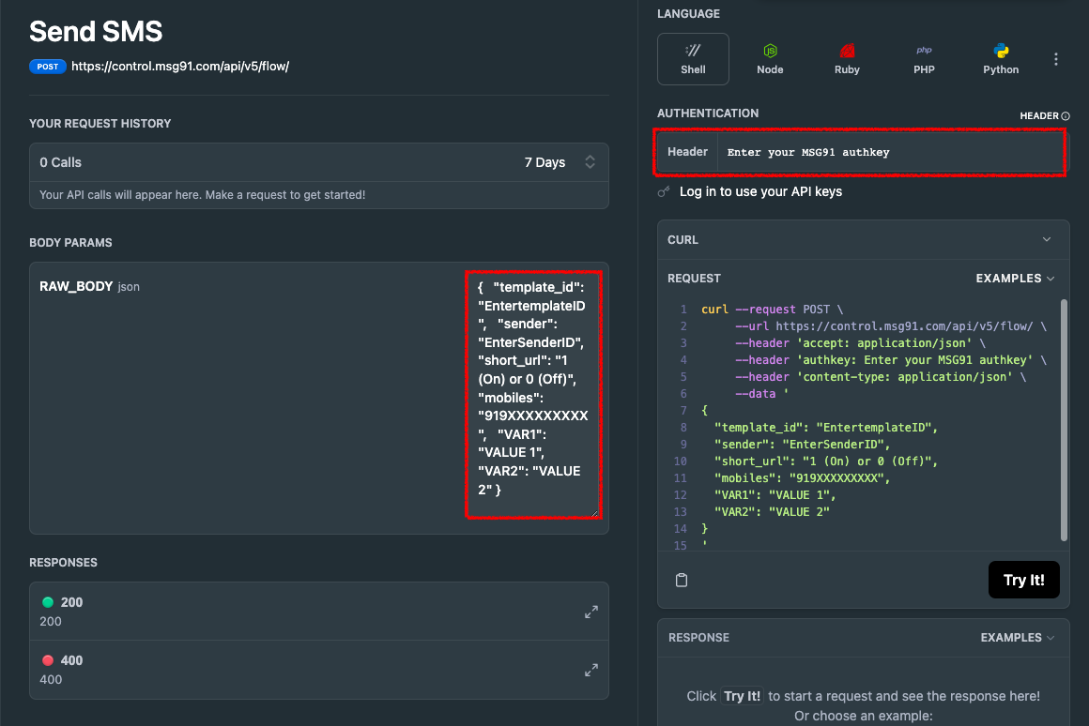Screen dimensions: 1089x726
Task: Click the '--header content-type: application/json' line
Action: (x=880, y=377)
